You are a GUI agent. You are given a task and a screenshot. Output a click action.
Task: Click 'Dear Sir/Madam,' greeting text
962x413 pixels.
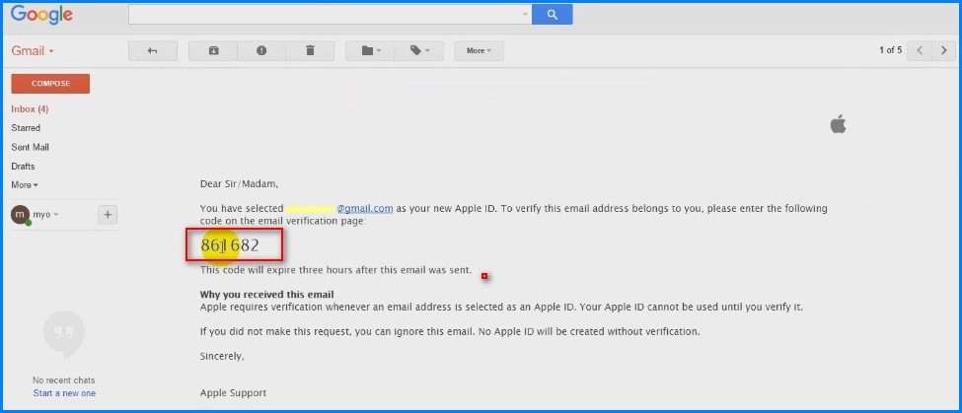[240, 183]
